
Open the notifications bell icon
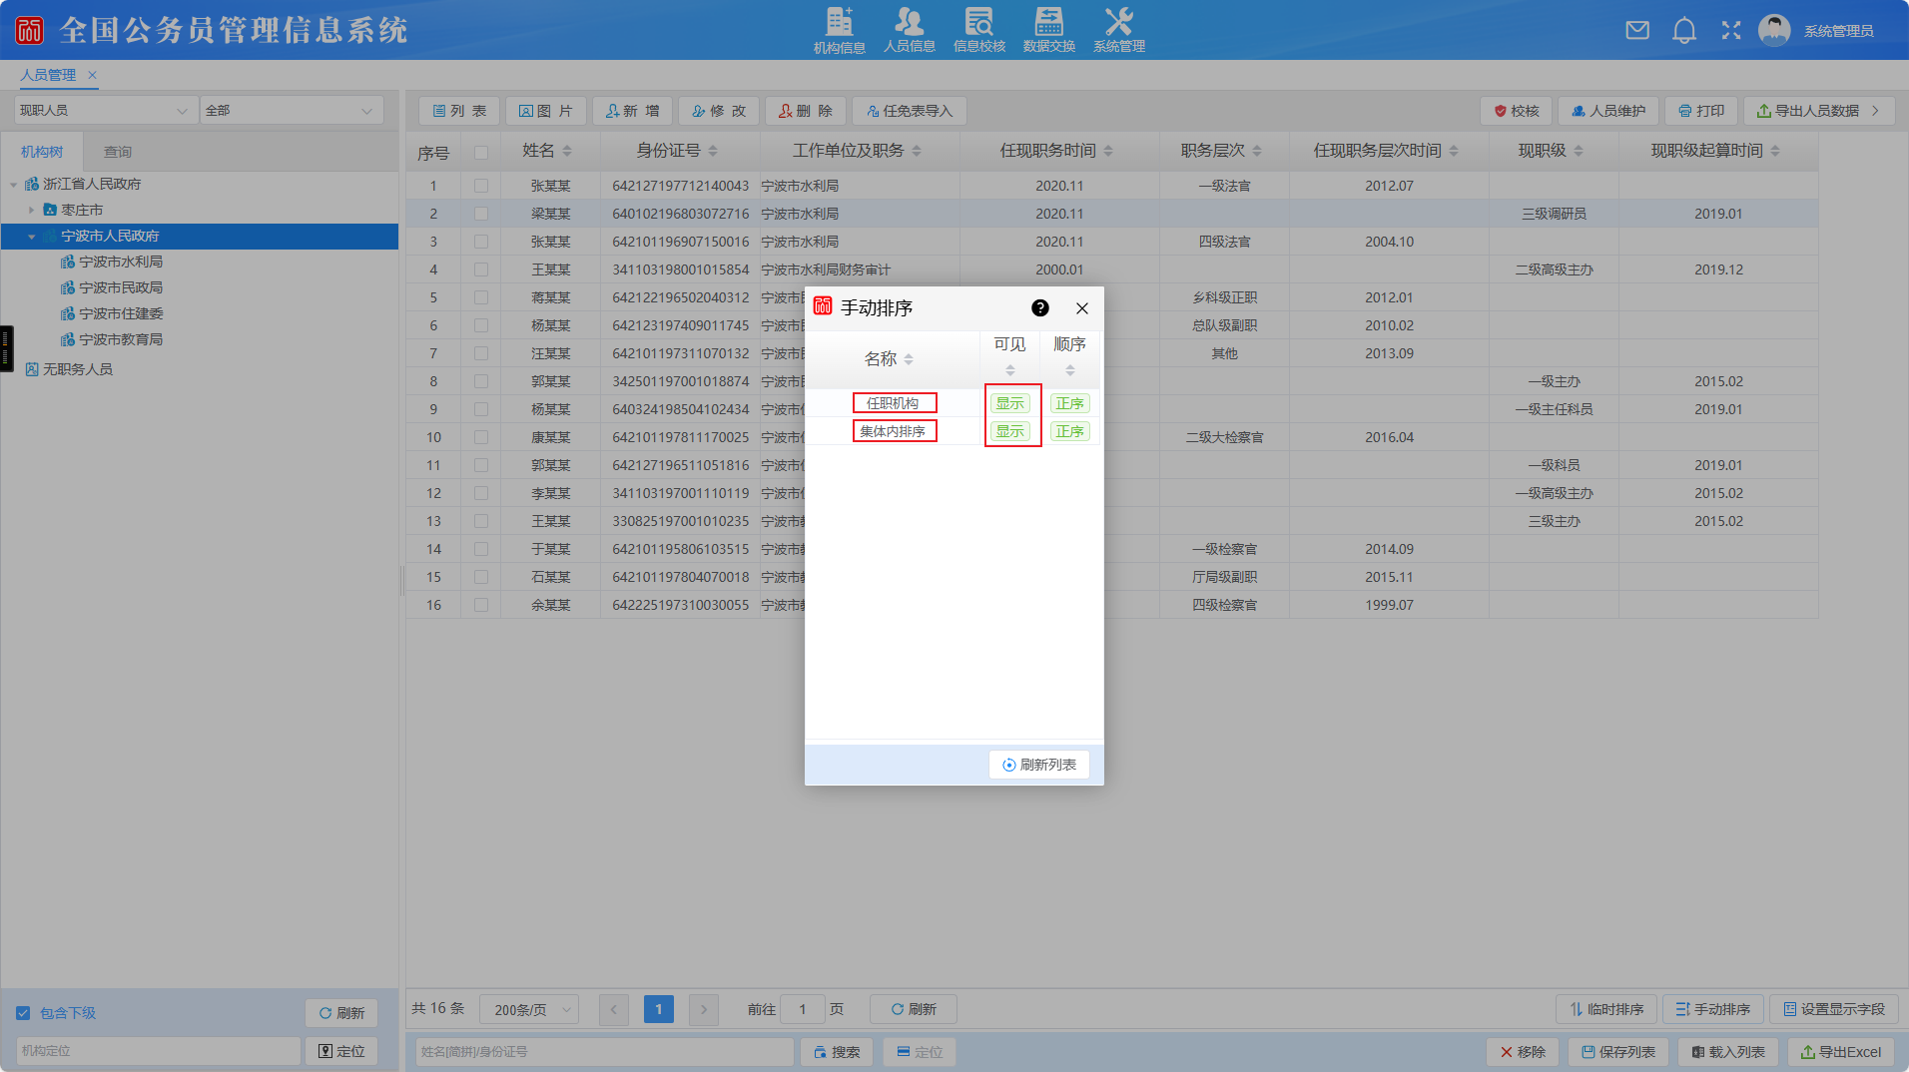point(1684,30)
